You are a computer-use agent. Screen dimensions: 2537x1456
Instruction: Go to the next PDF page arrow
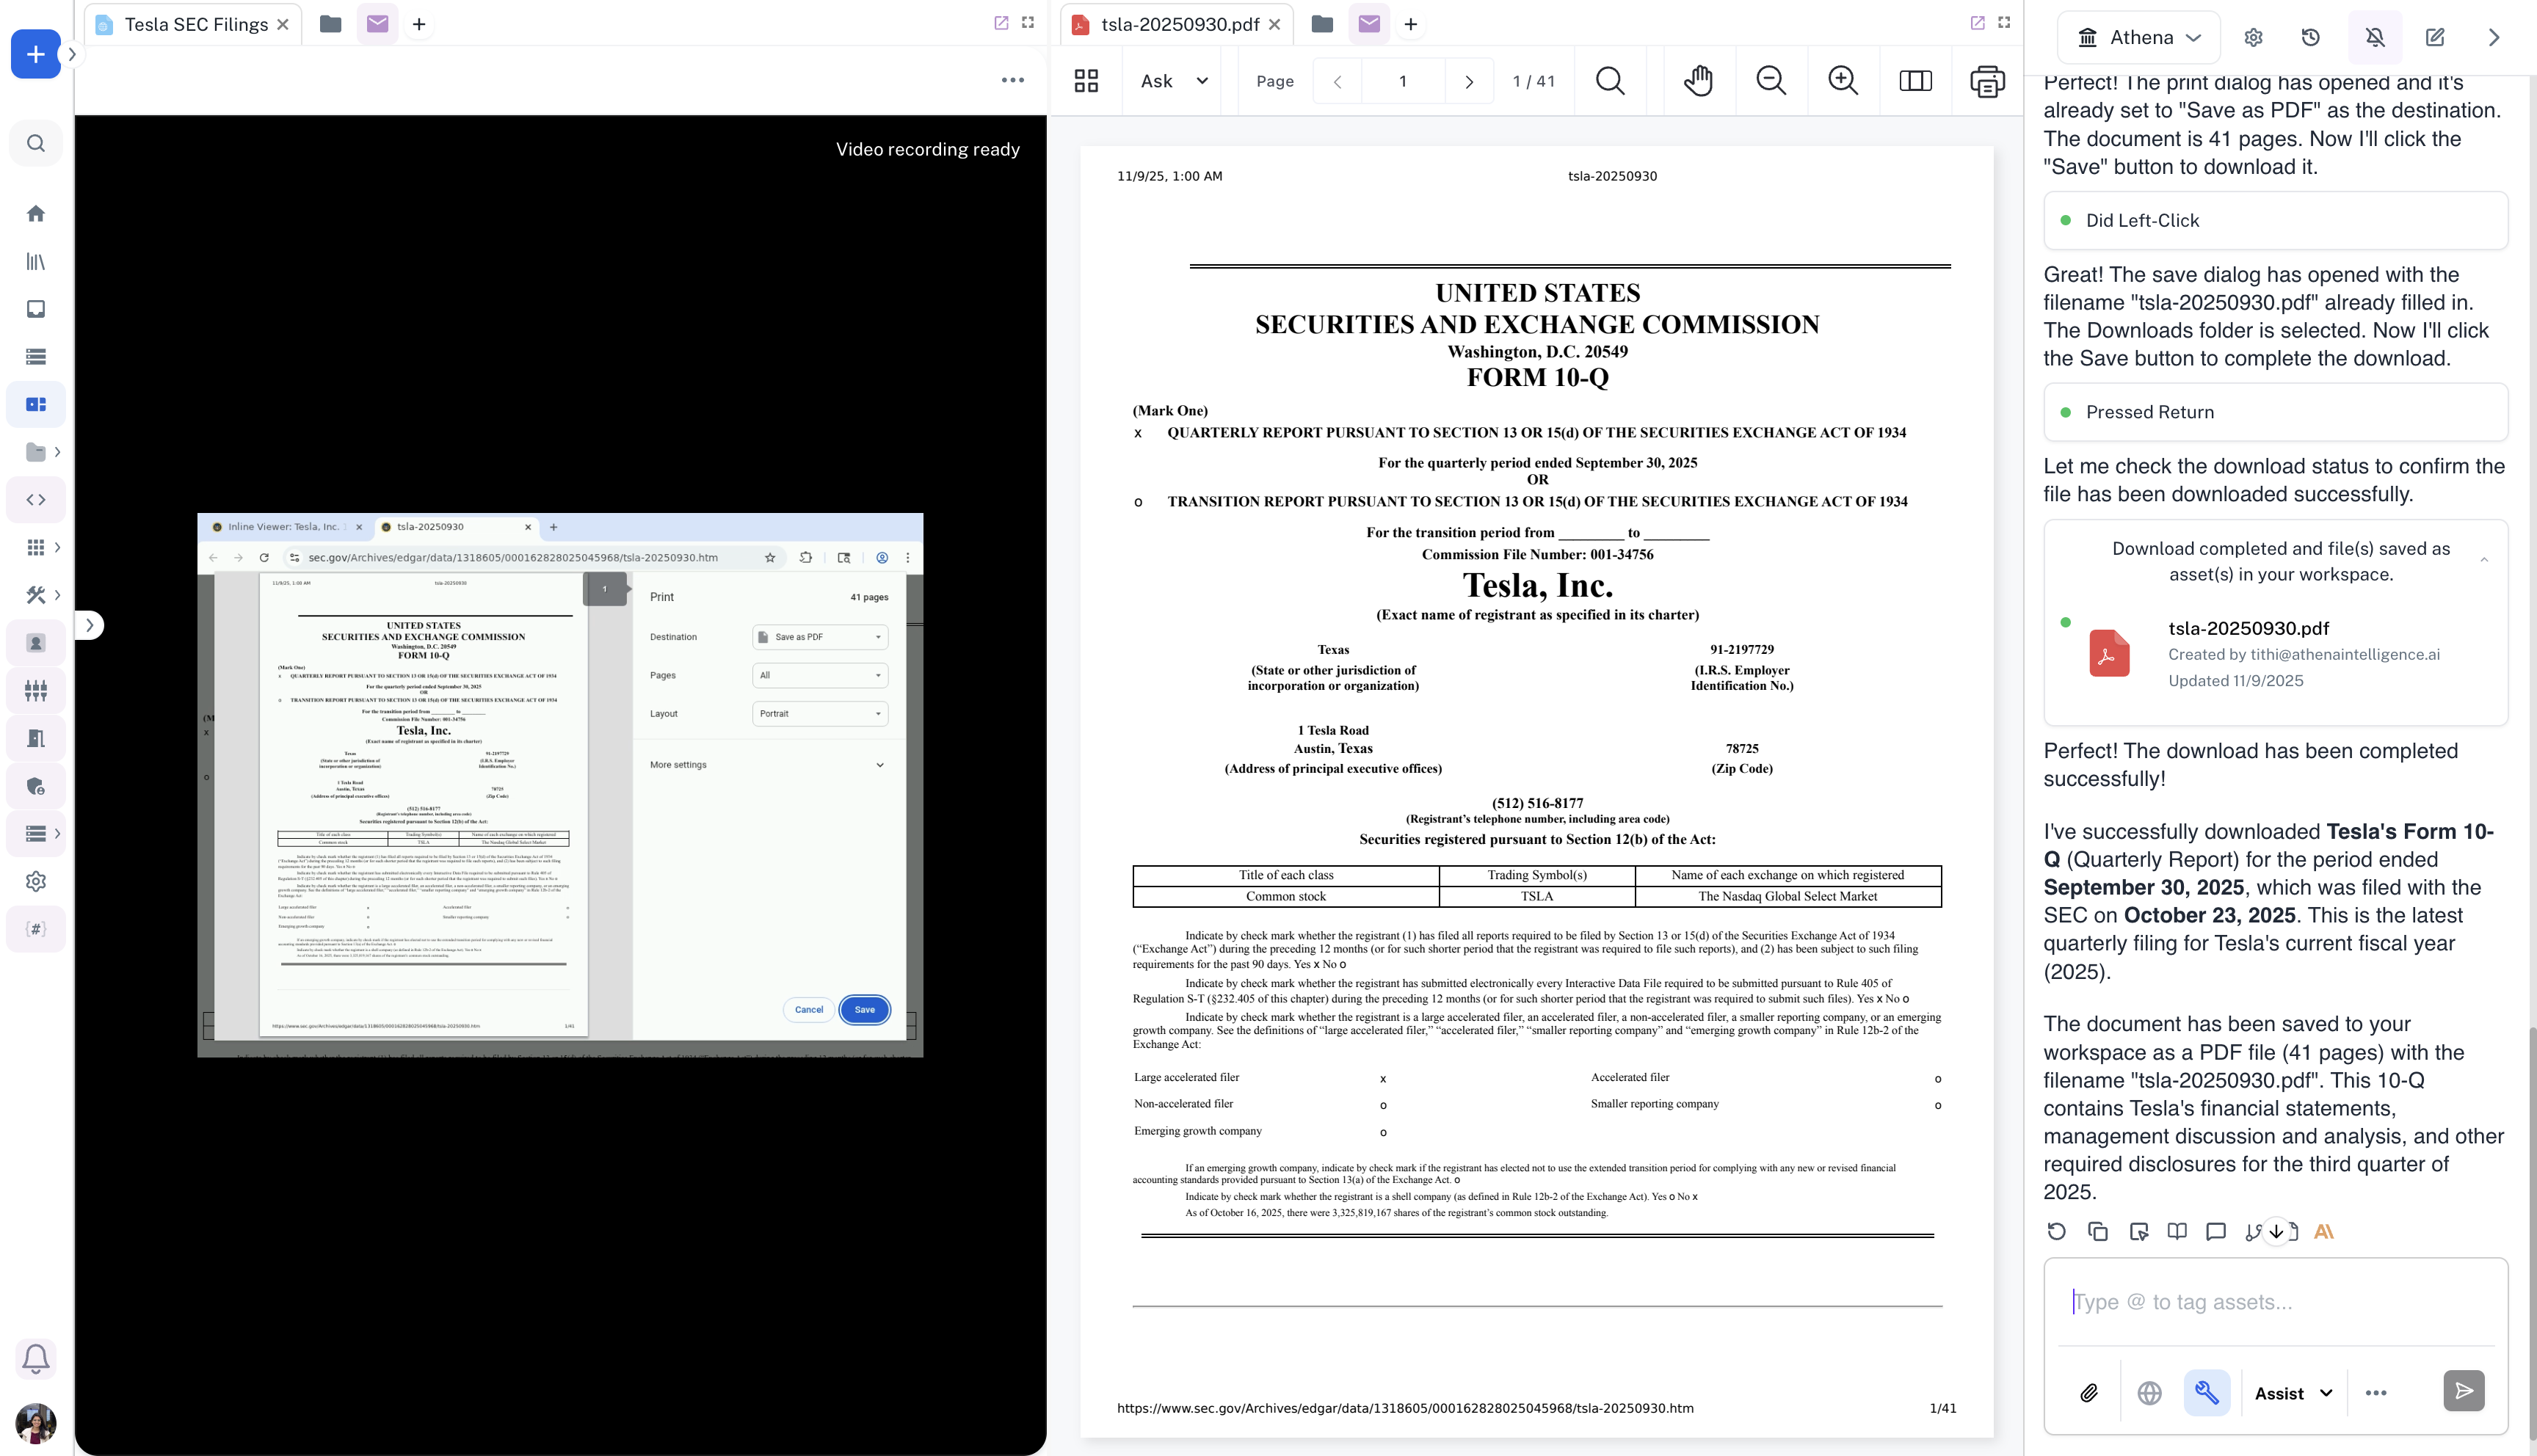click(x=1469, y=82)
